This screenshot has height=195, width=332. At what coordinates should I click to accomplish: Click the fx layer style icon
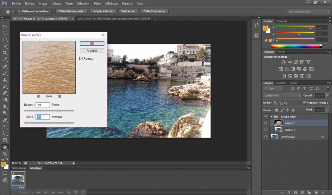(x=289, y=192)
